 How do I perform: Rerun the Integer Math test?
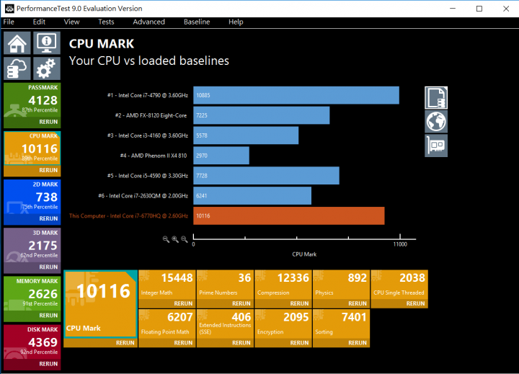(x=183, y=303)
